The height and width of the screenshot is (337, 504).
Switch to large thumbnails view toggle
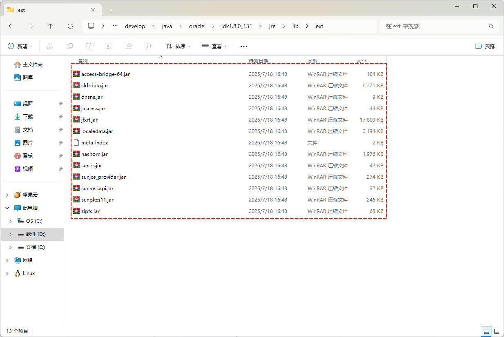click(x=497, y=331)
